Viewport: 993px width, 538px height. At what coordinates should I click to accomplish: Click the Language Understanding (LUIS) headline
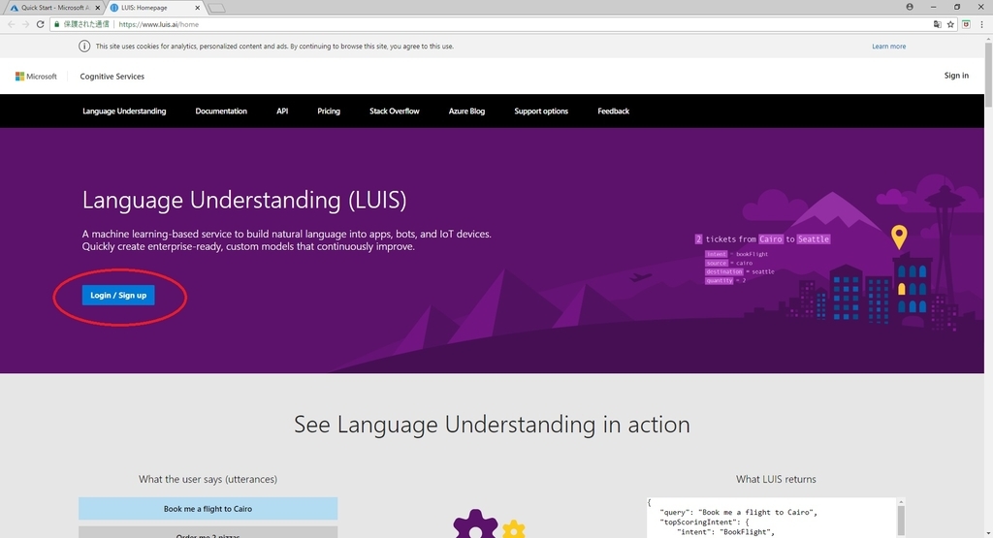click(244, 200)
